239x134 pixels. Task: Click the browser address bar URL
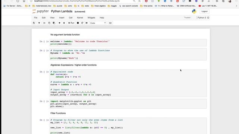pyautogui.click(x=77, y=1)
